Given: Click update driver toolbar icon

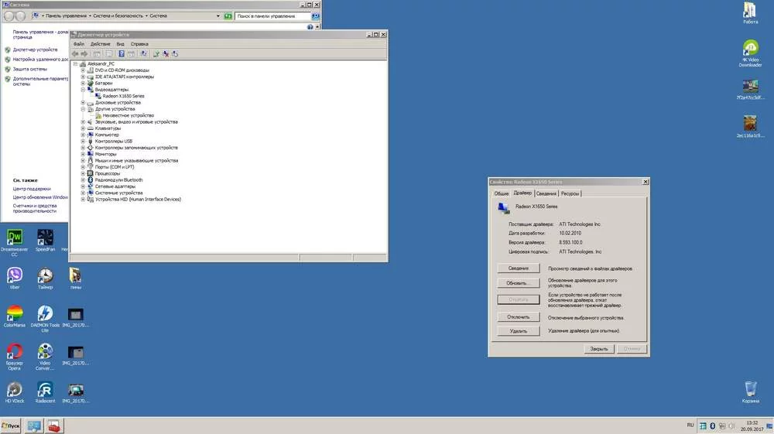Looking at the screenshot, I should tap(156, 53).
